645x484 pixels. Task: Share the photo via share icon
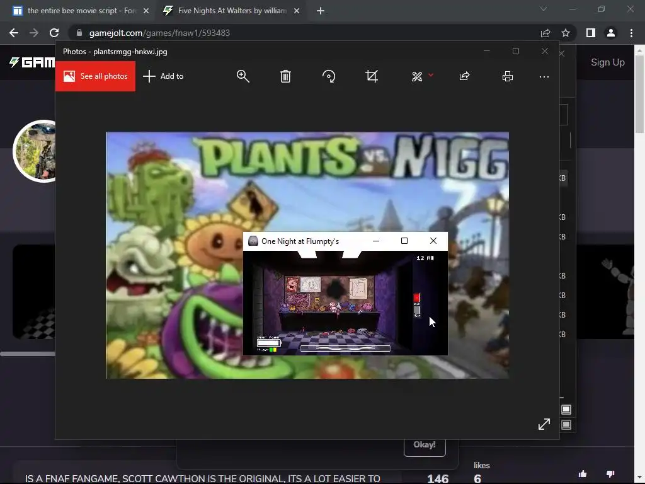[464, 76]
